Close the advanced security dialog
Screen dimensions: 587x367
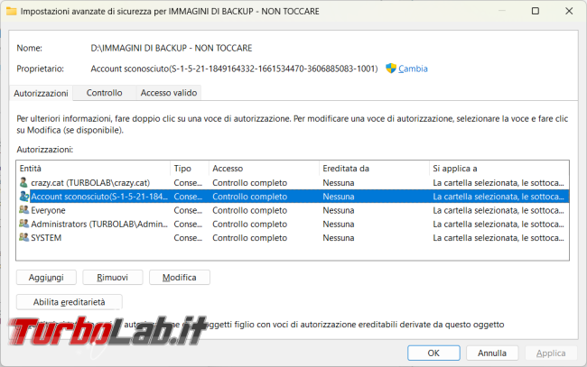(569, 11)
